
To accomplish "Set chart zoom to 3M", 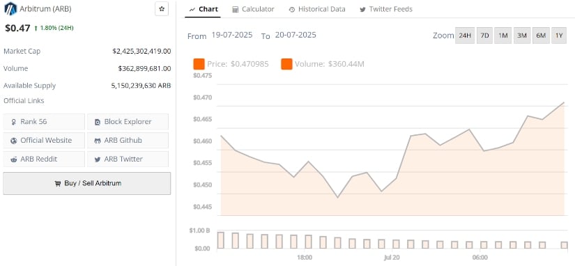I will 522,36.
